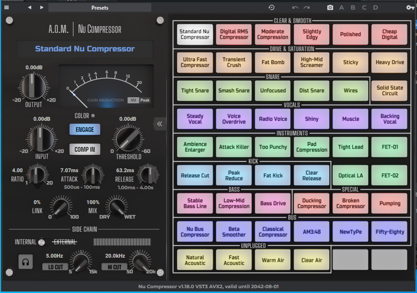Select the Too Punchy preset

coord(273,147)
